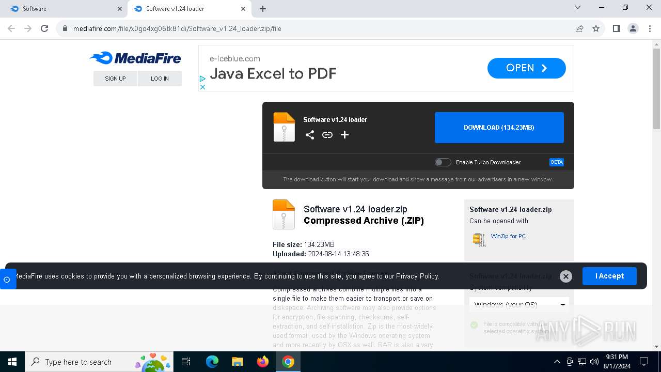Open the WinZip for PC link
This screenshot has height=372, width=661.
(508, 236)
